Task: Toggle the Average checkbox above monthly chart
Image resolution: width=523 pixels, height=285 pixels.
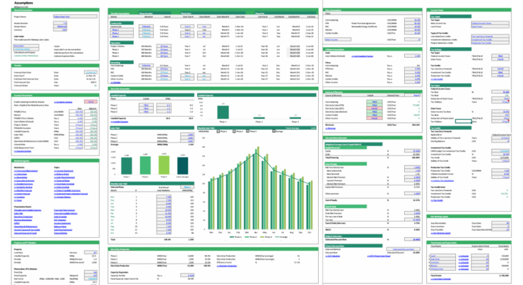Action: pos(274,131)
